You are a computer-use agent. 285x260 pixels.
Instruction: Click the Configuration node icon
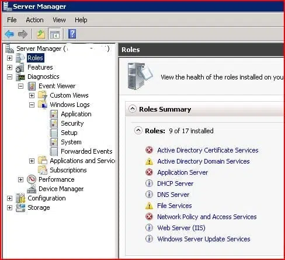coord(20,198)
